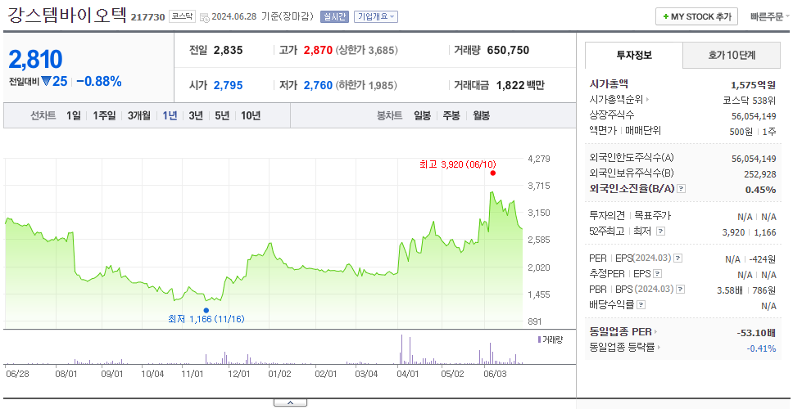Click the 코스닥 market badge
793x409 pixels.
click(182, 16)
